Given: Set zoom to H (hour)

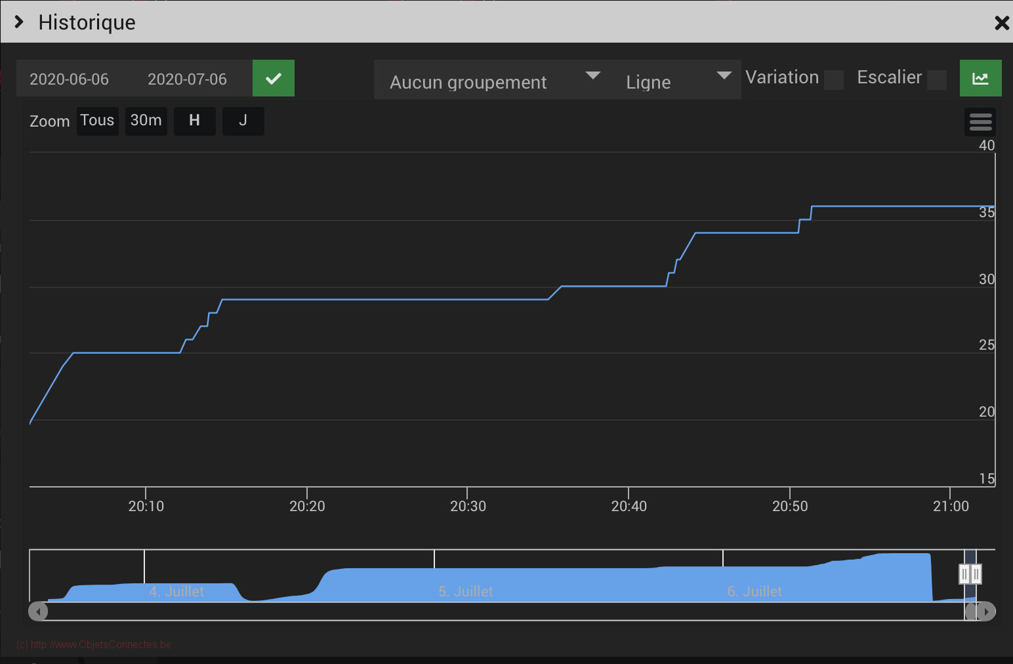Looking at the screenshot, I should coord(195,121).
